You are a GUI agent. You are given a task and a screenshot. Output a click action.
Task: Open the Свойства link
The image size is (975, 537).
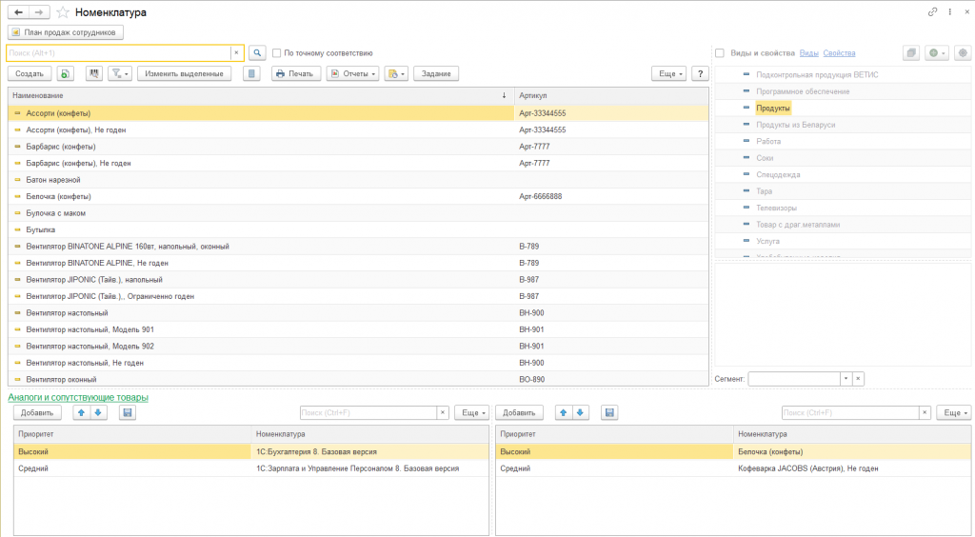[839, 53]
